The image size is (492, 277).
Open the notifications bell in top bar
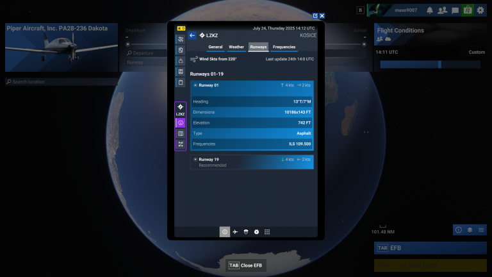(430, 10)
